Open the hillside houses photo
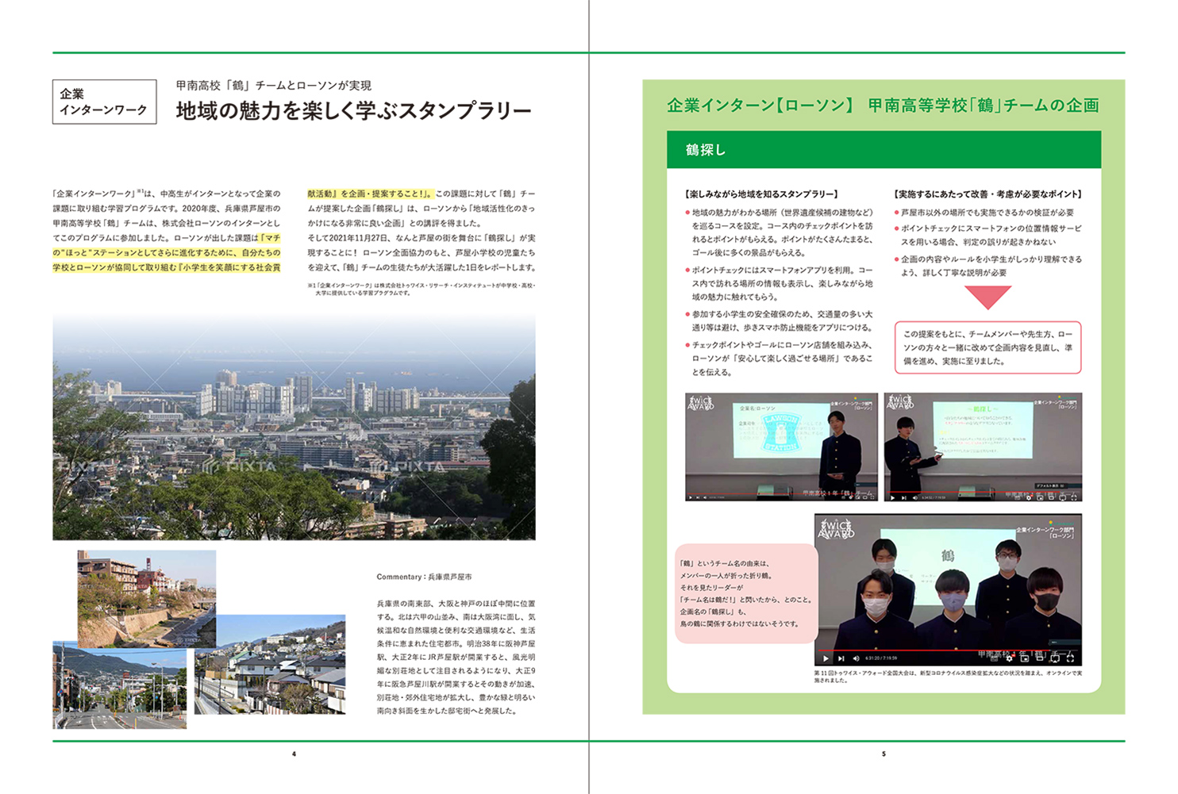 point(270,665)
